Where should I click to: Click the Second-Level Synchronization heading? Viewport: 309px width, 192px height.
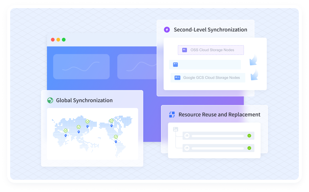[x=210, y=30]
